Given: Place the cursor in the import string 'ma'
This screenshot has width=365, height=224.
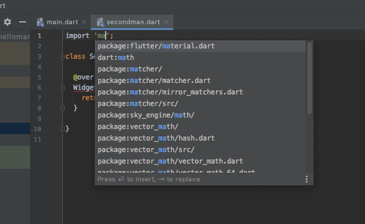Looking at the screenshot, I should (x=102, y=36).
